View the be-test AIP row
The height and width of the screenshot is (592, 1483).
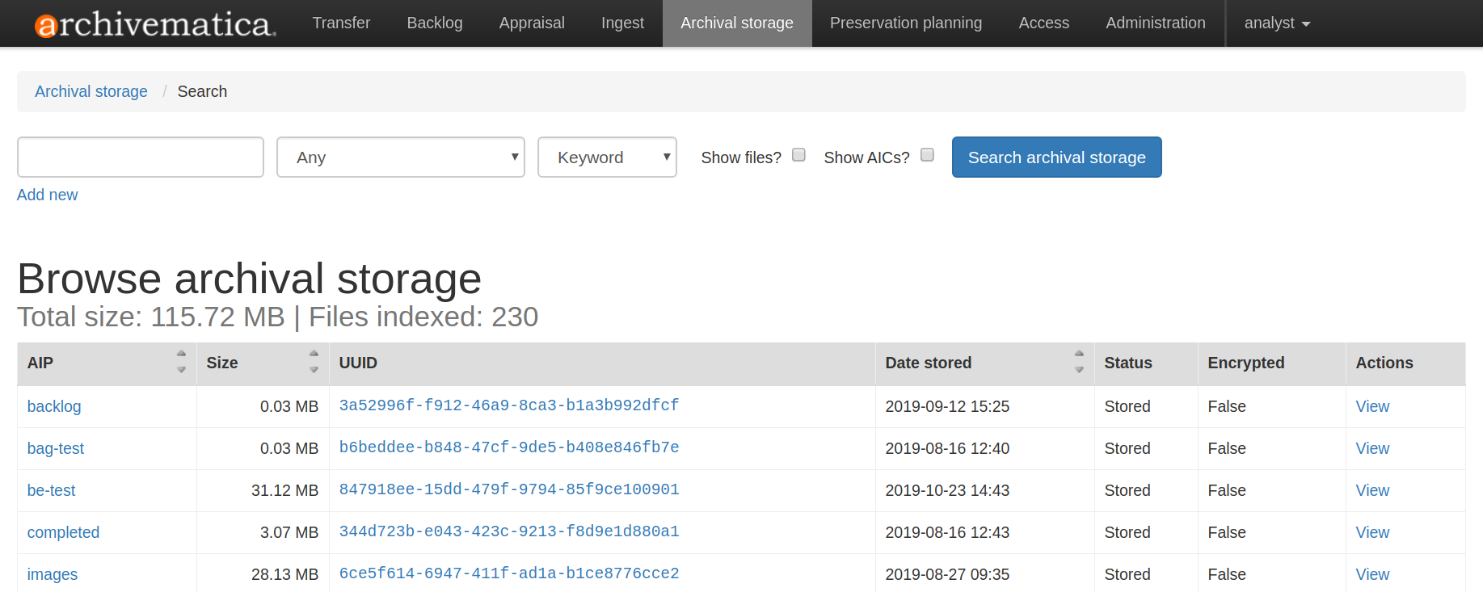coord(1371,490)
